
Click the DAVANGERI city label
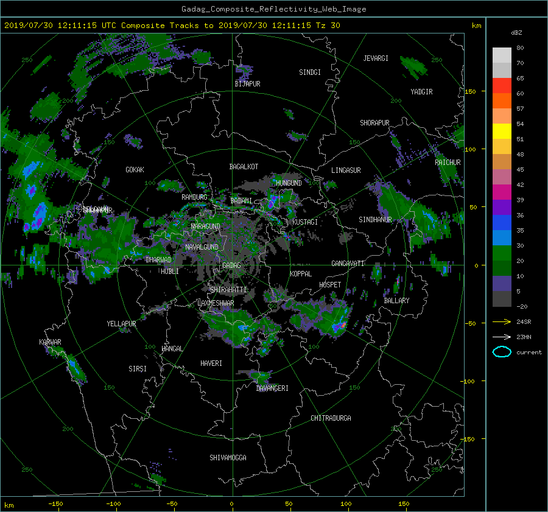coord(272,388)
